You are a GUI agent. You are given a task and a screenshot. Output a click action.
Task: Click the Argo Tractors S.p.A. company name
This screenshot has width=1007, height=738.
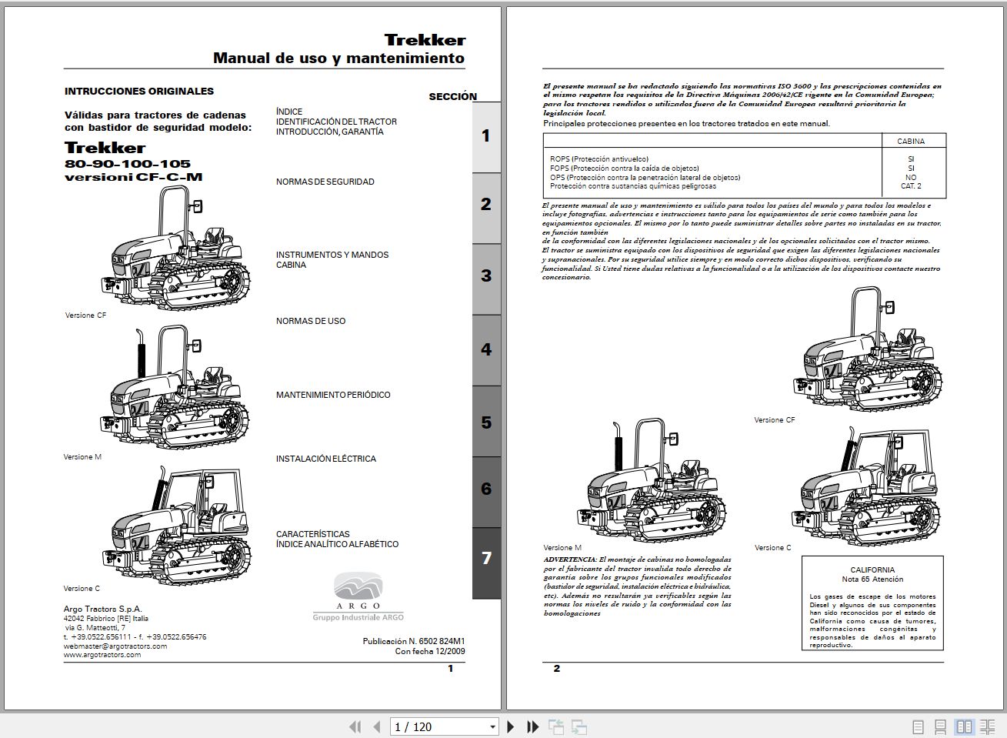(102, 609)
